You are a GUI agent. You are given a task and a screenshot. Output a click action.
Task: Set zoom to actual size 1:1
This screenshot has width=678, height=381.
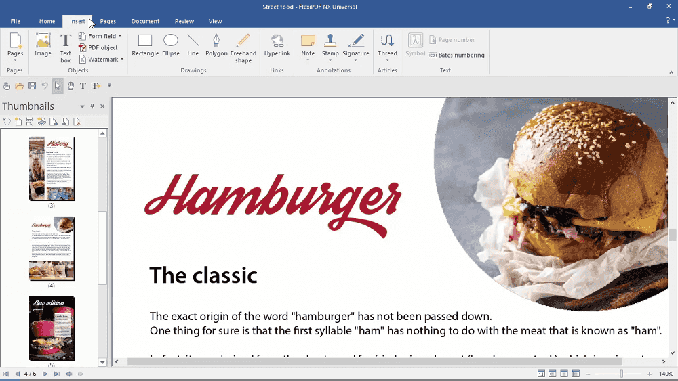point(541,374)
